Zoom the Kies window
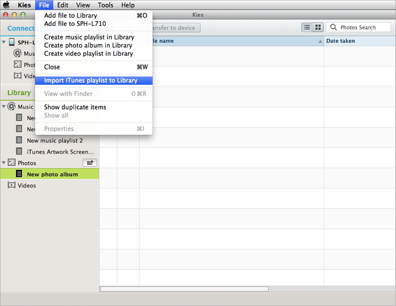Image resolution: width=396 pixels, height=306 pixels. tap(23, 15)
